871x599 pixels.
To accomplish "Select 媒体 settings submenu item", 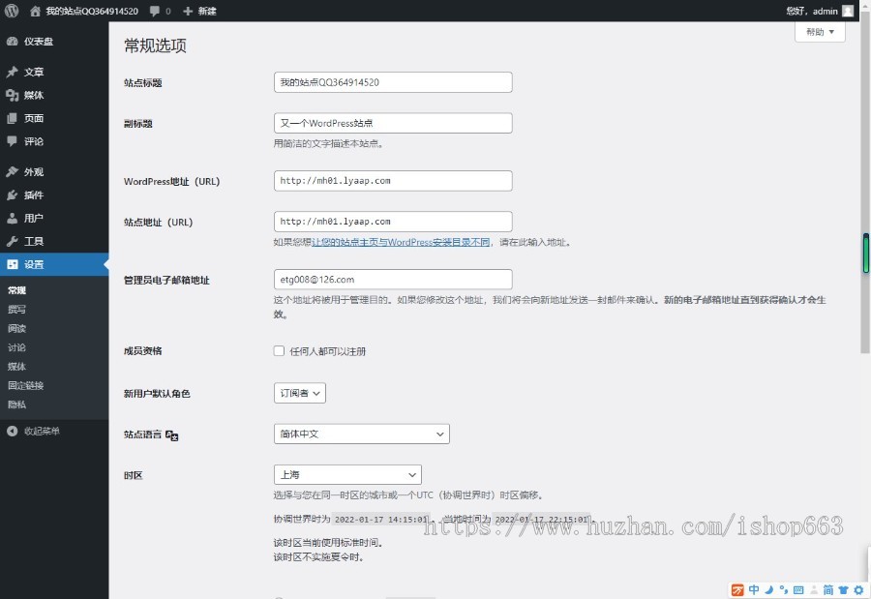I will pyautogui.click(x=16, y=366).
